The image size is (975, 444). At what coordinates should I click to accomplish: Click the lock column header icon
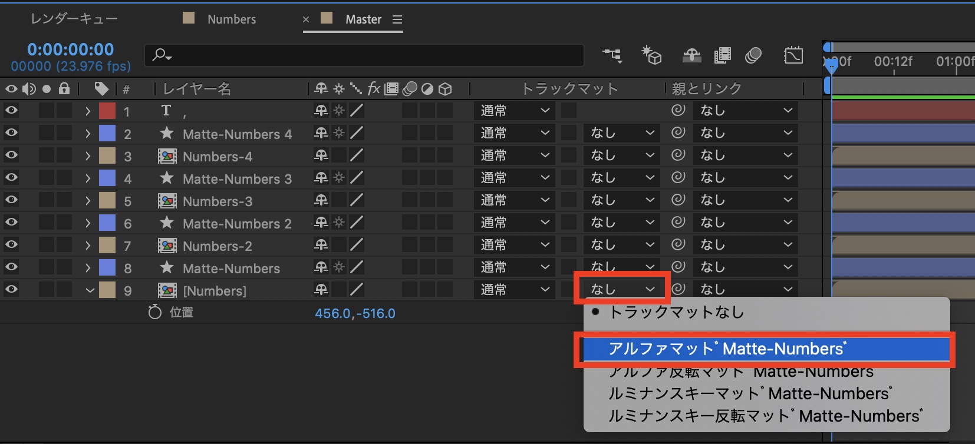coord(64,89)
